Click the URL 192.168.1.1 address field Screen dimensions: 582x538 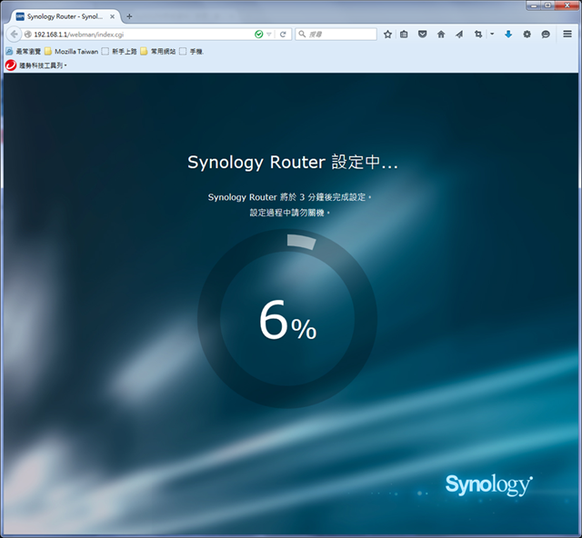point(143,35)
